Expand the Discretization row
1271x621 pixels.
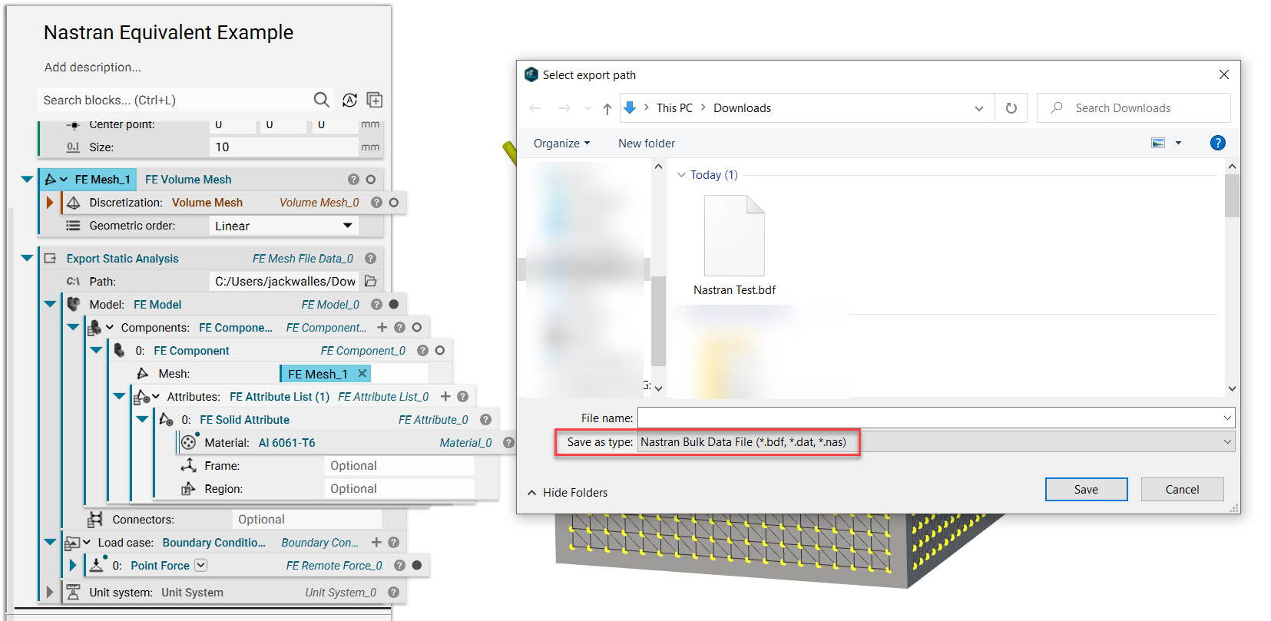click(x=50, y=203)
